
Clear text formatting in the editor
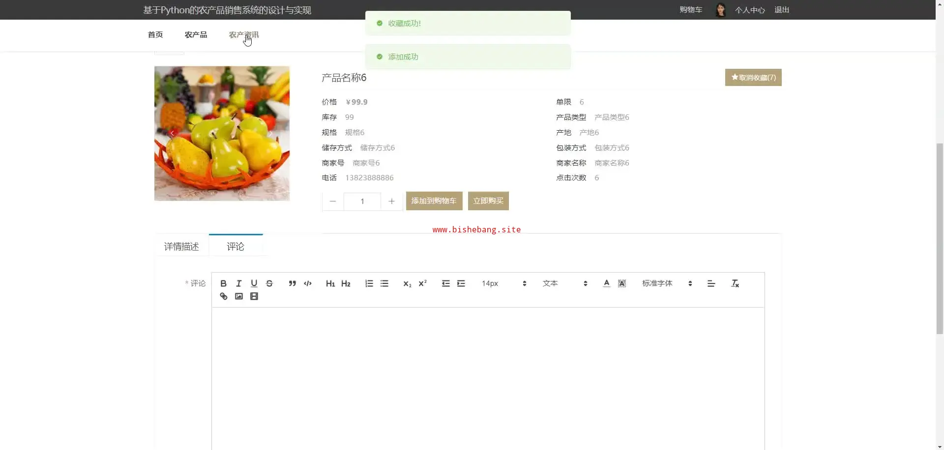[735, 283]
